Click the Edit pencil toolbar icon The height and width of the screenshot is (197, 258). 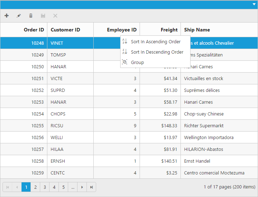pyautogui.click(x=19, y=16)
